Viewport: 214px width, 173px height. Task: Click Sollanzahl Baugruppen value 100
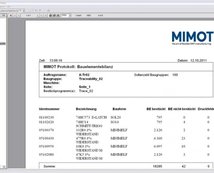pos(175,75)
